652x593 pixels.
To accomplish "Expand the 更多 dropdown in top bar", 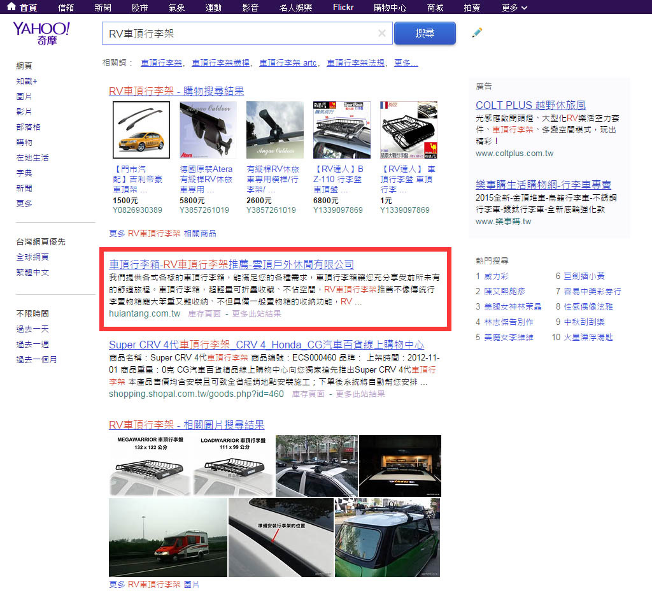I will [x=514, y=8].
